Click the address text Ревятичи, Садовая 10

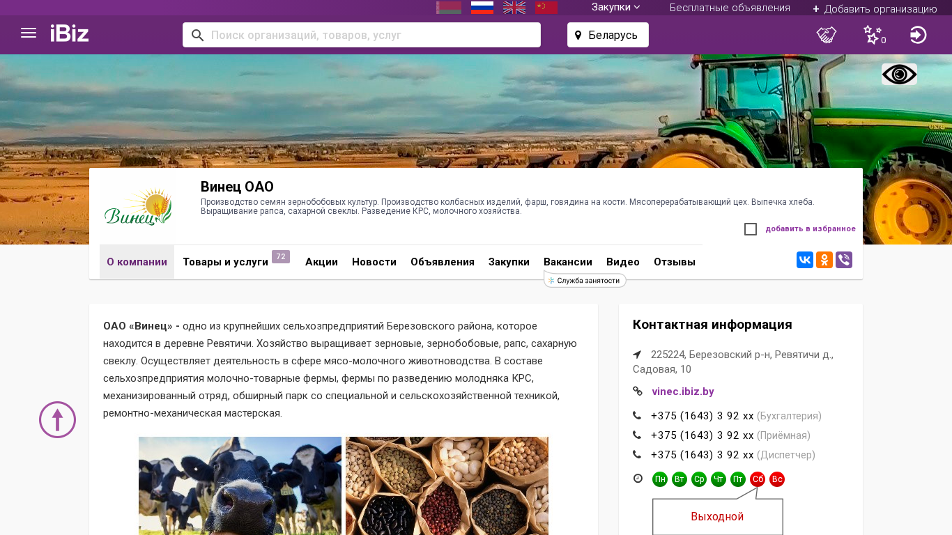tap(733, 362)
